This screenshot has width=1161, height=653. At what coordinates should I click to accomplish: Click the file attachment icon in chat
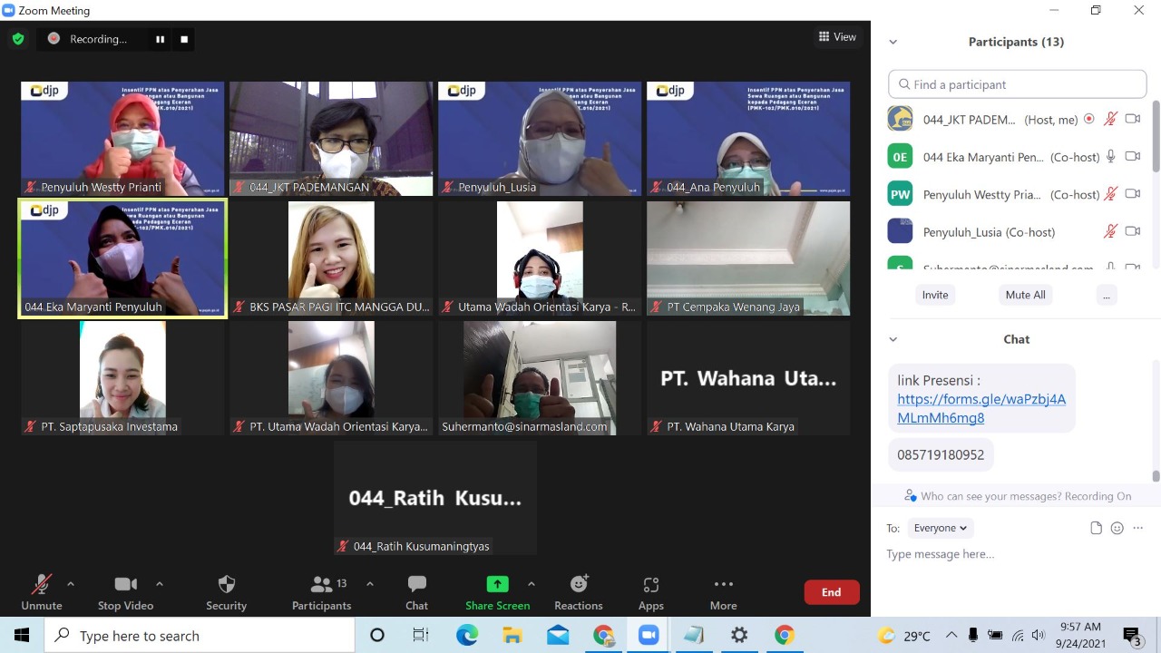tap(1096, 528)
